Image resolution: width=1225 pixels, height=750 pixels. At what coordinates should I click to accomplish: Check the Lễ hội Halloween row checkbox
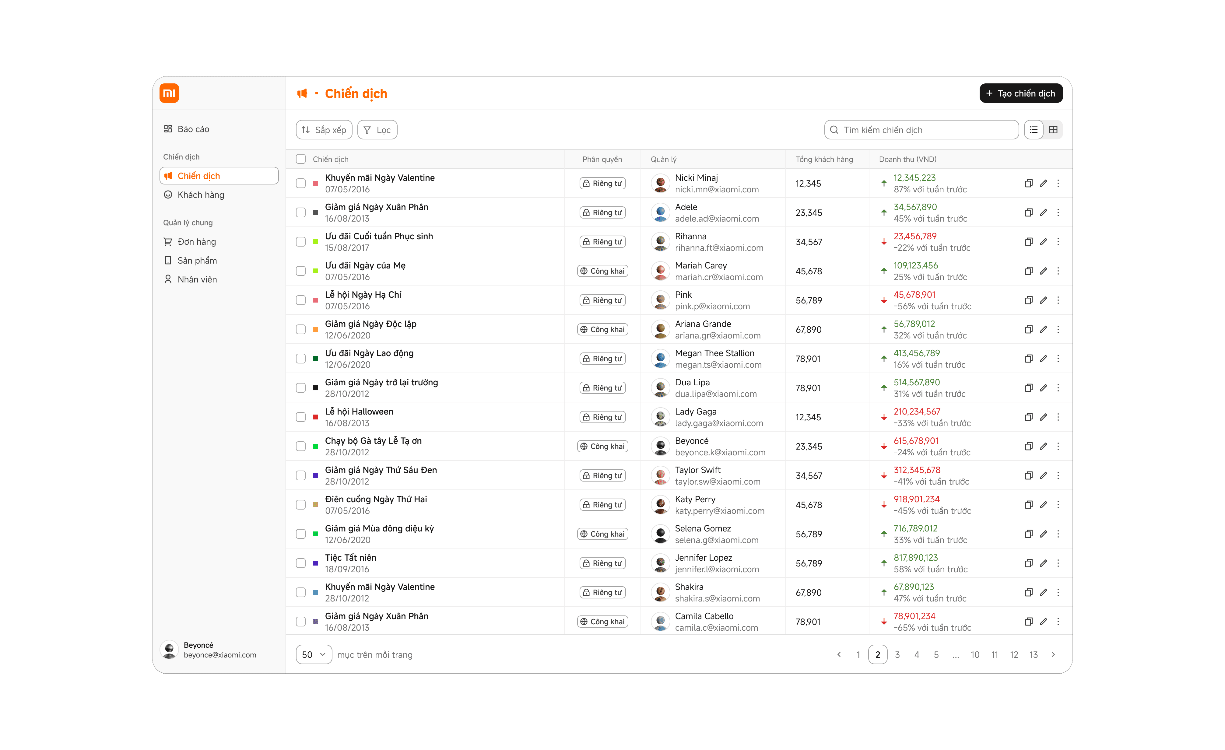301,417
